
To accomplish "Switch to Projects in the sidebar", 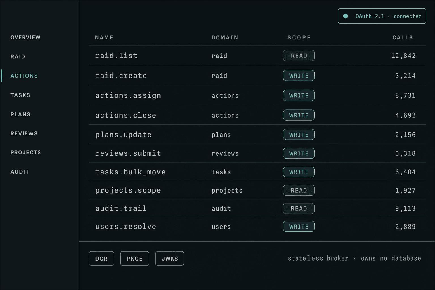I will (26, 152).
